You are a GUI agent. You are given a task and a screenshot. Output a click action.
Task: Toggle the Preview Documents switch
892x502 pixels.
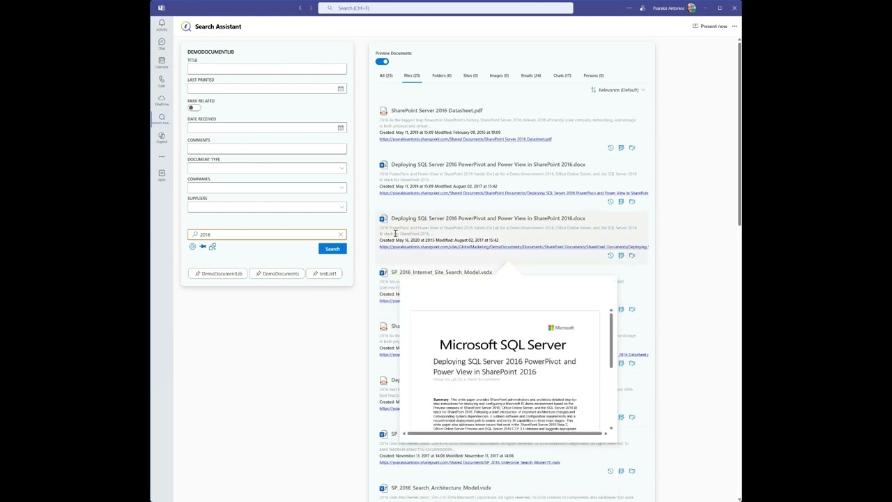point(382,61)
